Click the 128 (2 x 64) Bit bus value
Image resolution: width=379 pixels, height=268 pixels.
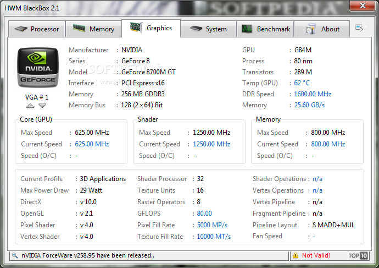(142, 105)
